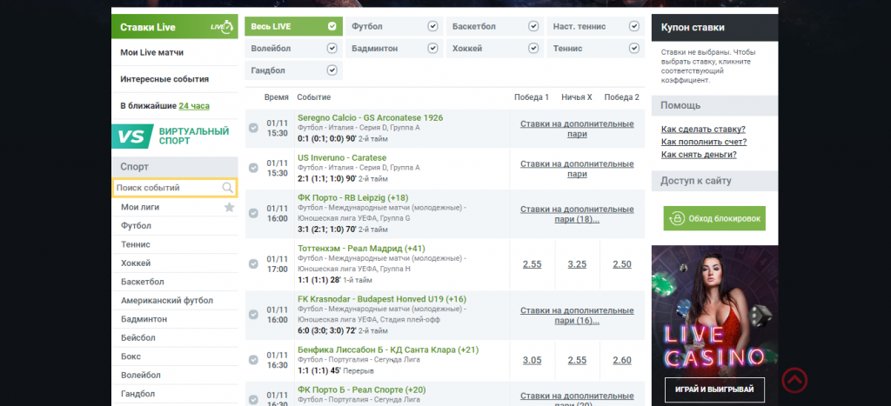Click the scroll-to-top red arrow icon
This screenshot has height=406, width=891.
[794, 381]
